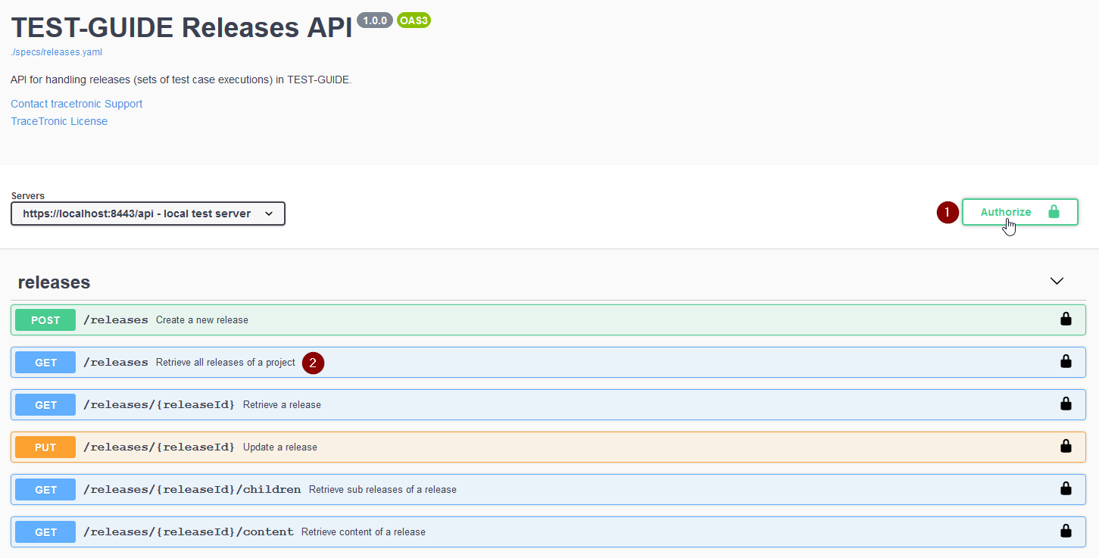Click the lock icon on the children endpoint row
The image size is (1099, 558).
(x=1066, y=488)
